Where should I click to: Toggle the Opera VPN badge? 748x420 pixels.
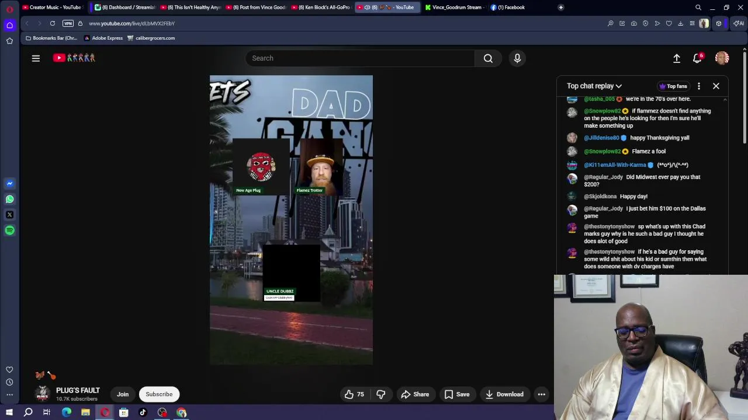click(68, 23)
